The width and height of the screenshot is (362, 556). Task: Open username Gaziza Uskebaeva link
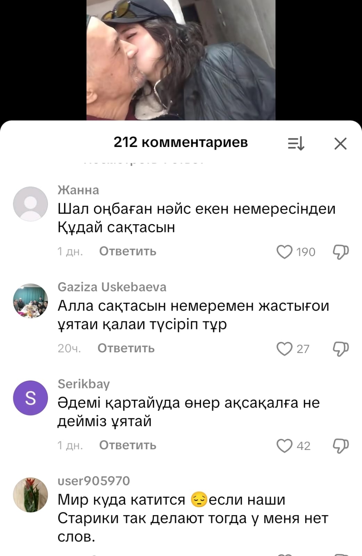(x=112, y=287)
